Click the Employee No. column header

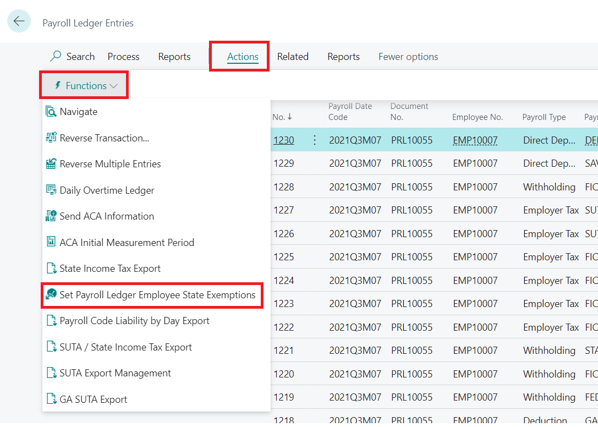[x=478, y=117]
